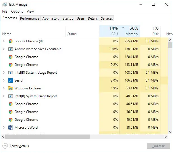
Task: Click the Fewer details arrow icon
Action: 5,146
